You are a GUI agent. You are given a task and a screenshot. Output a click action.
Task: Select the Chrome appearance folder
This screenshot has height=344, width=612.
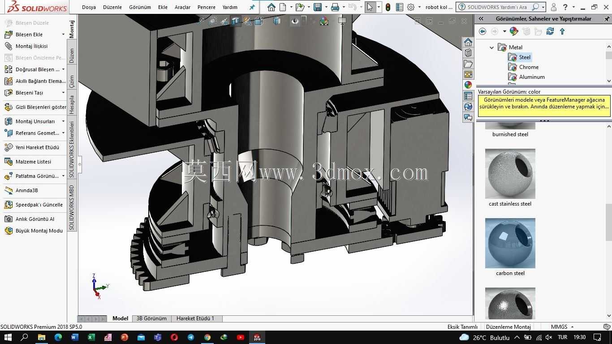click(x=524, y=67)
